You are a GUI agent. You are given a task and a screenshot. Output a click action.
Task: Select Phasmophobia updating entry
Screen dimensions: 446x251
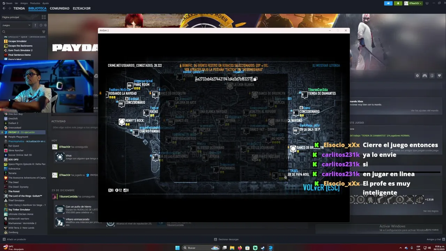click(x=26, y=141)
